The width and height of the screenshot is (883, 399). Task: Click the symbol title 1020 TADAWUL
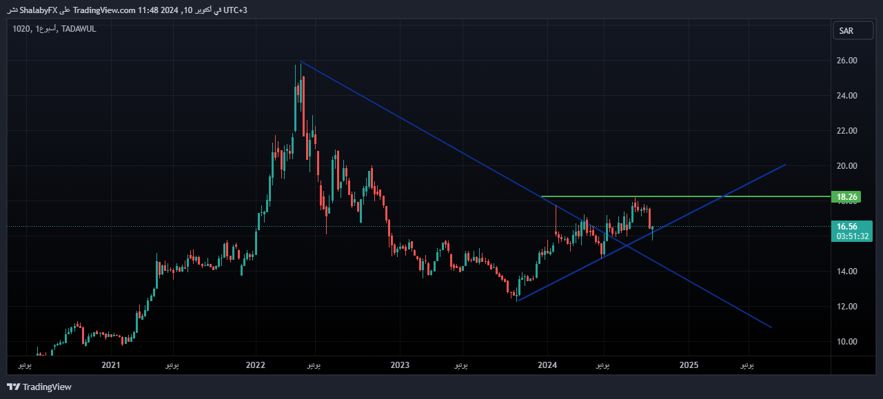(54, 28)
